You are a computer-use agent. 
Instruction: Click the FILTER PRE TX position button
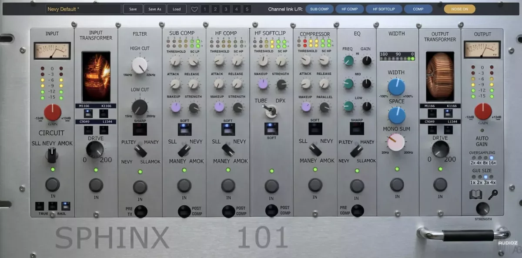(x=141, y=211)
